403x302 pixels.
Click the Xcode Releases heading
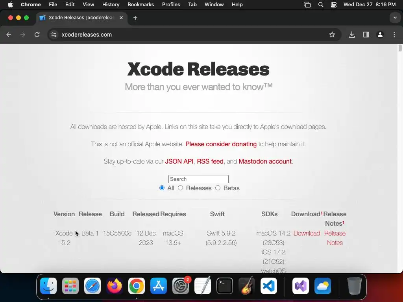198,69
